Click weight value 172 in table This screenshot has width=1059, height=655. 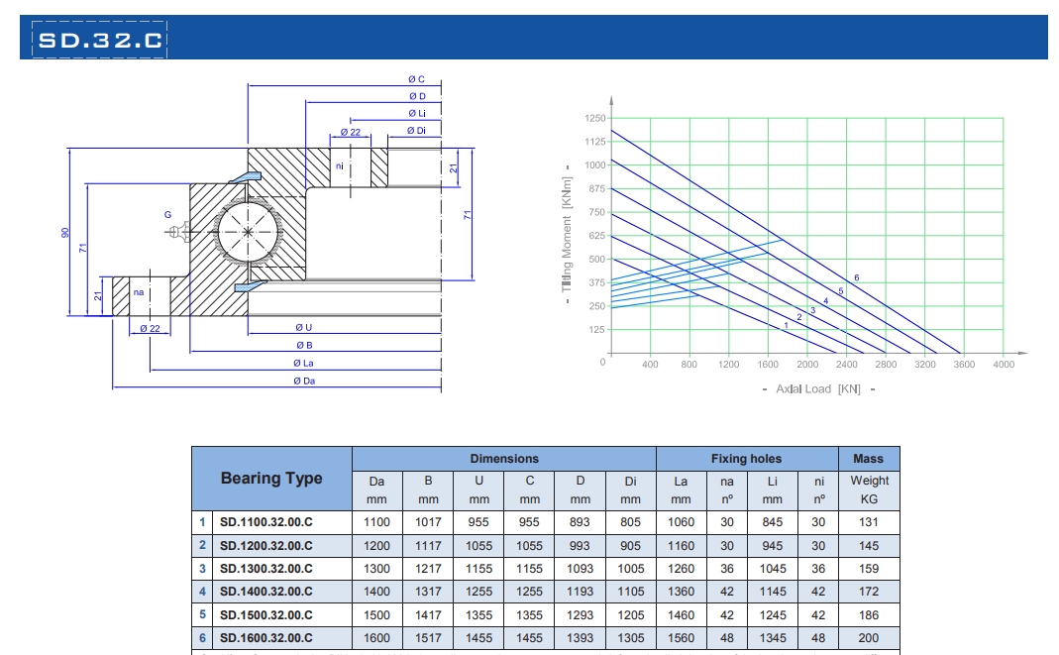869,592
